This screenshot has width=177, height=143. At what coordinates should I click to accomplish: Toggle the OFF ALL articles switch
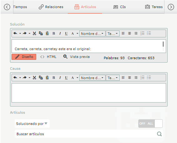tap(150, 123)
